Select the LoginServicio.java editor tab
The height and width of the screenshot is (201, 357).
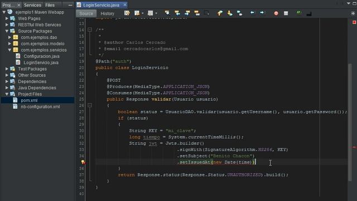point(101,5)
